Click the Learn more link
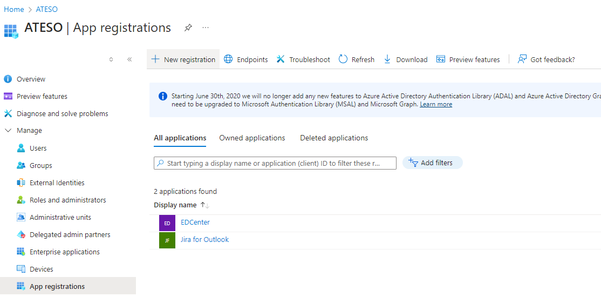 436,104
